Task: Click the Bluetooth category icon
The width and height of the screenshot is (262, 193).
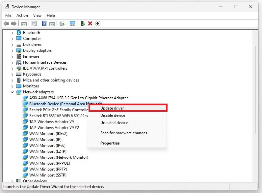Action: click(x=19, y=33)
